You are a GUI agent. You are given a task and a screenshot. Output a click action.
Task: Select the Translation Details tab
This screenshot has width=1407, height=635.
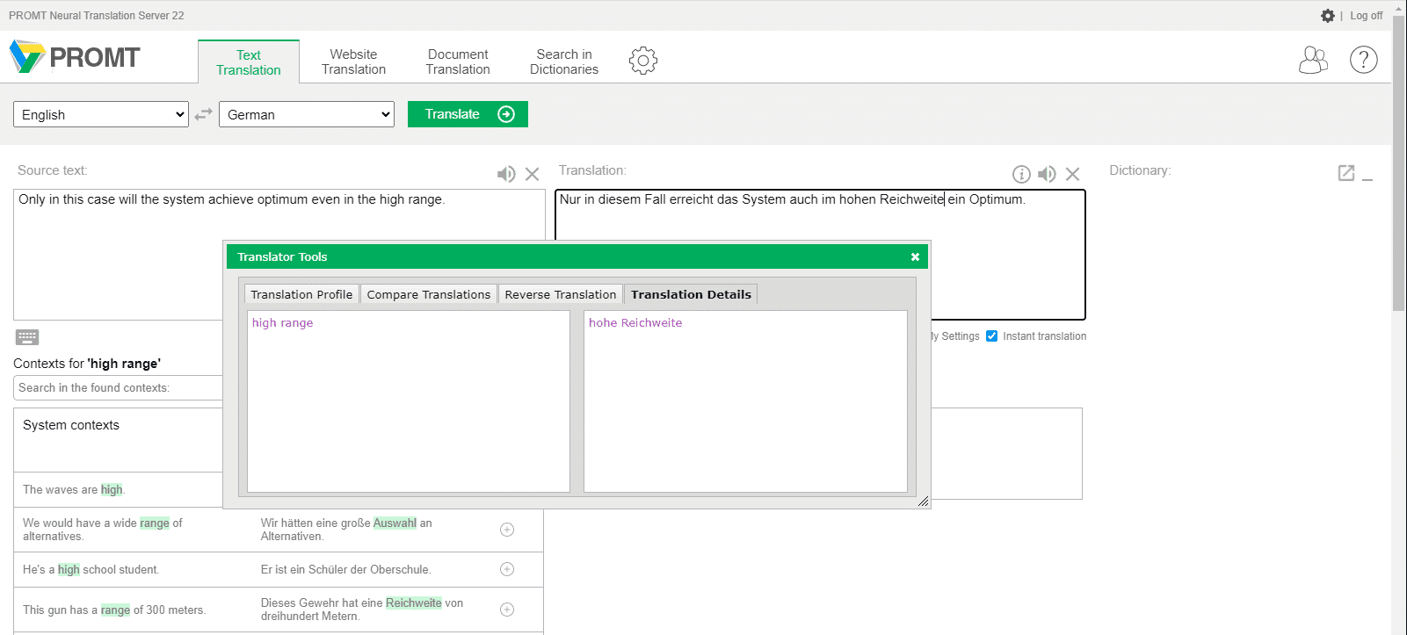click(x=691, y=294)
